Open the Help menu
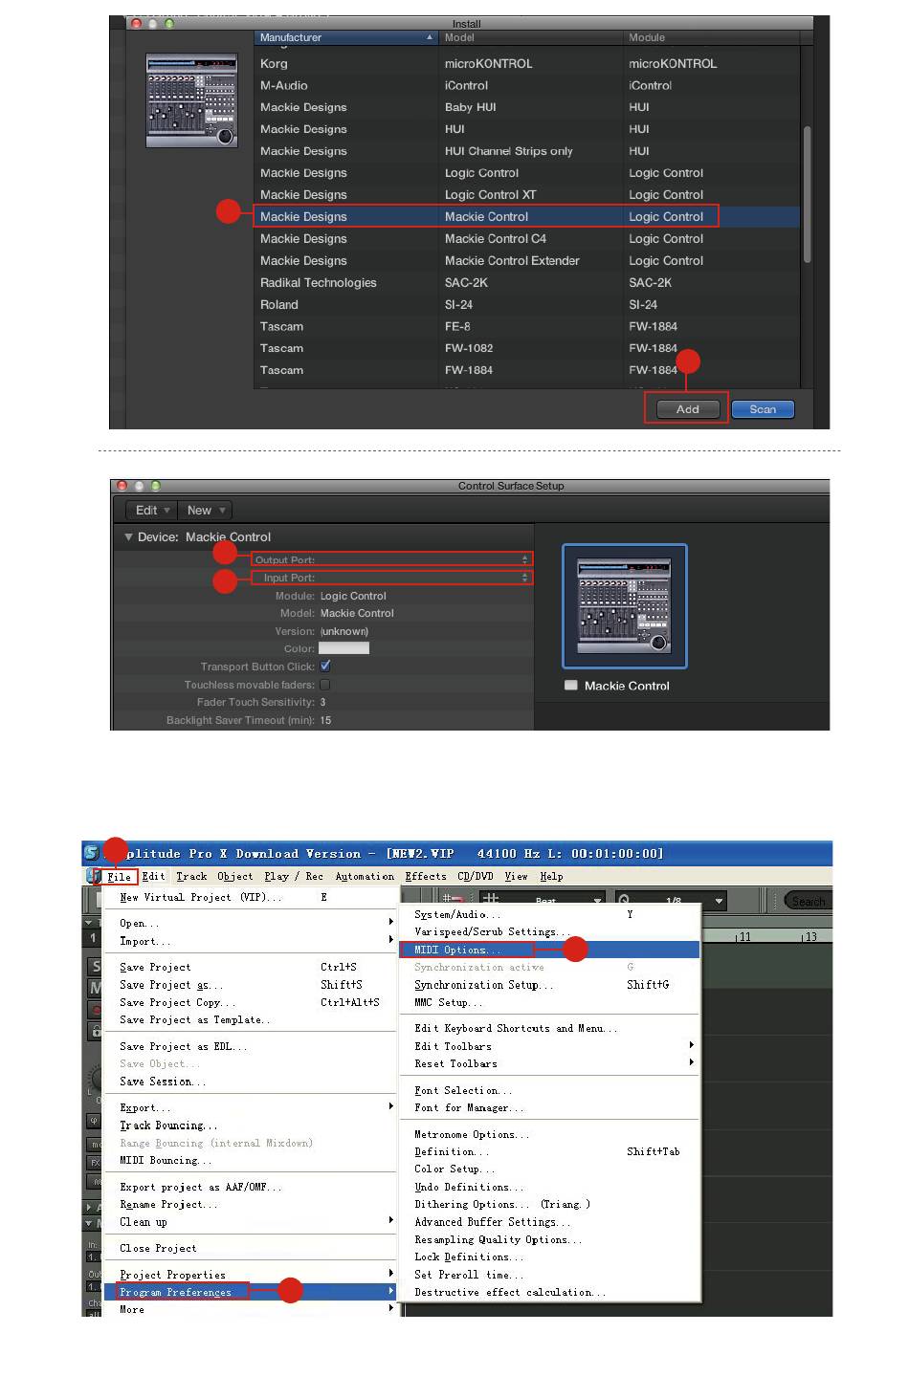Image resolution: width=909 pixels, height=1377 pixels. [x=551, y=876]
